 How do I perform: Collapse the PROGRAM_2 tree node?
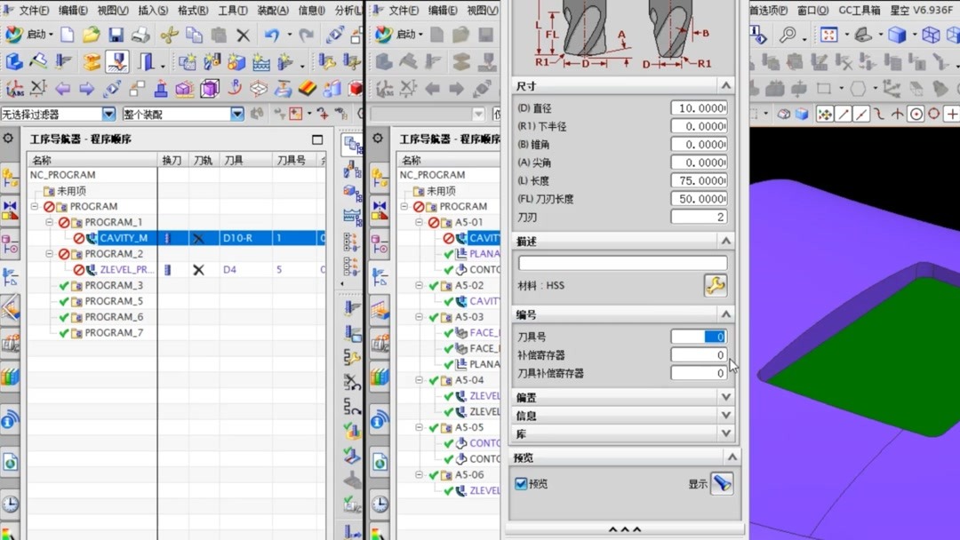[49, 254]
